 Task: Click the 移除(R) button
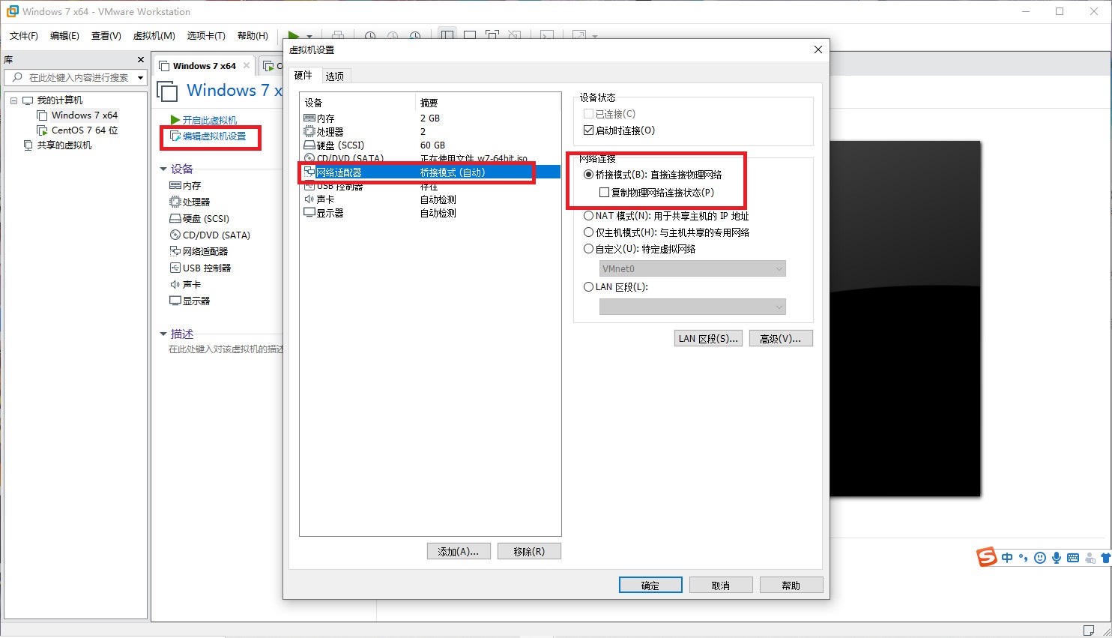(529, 551)
